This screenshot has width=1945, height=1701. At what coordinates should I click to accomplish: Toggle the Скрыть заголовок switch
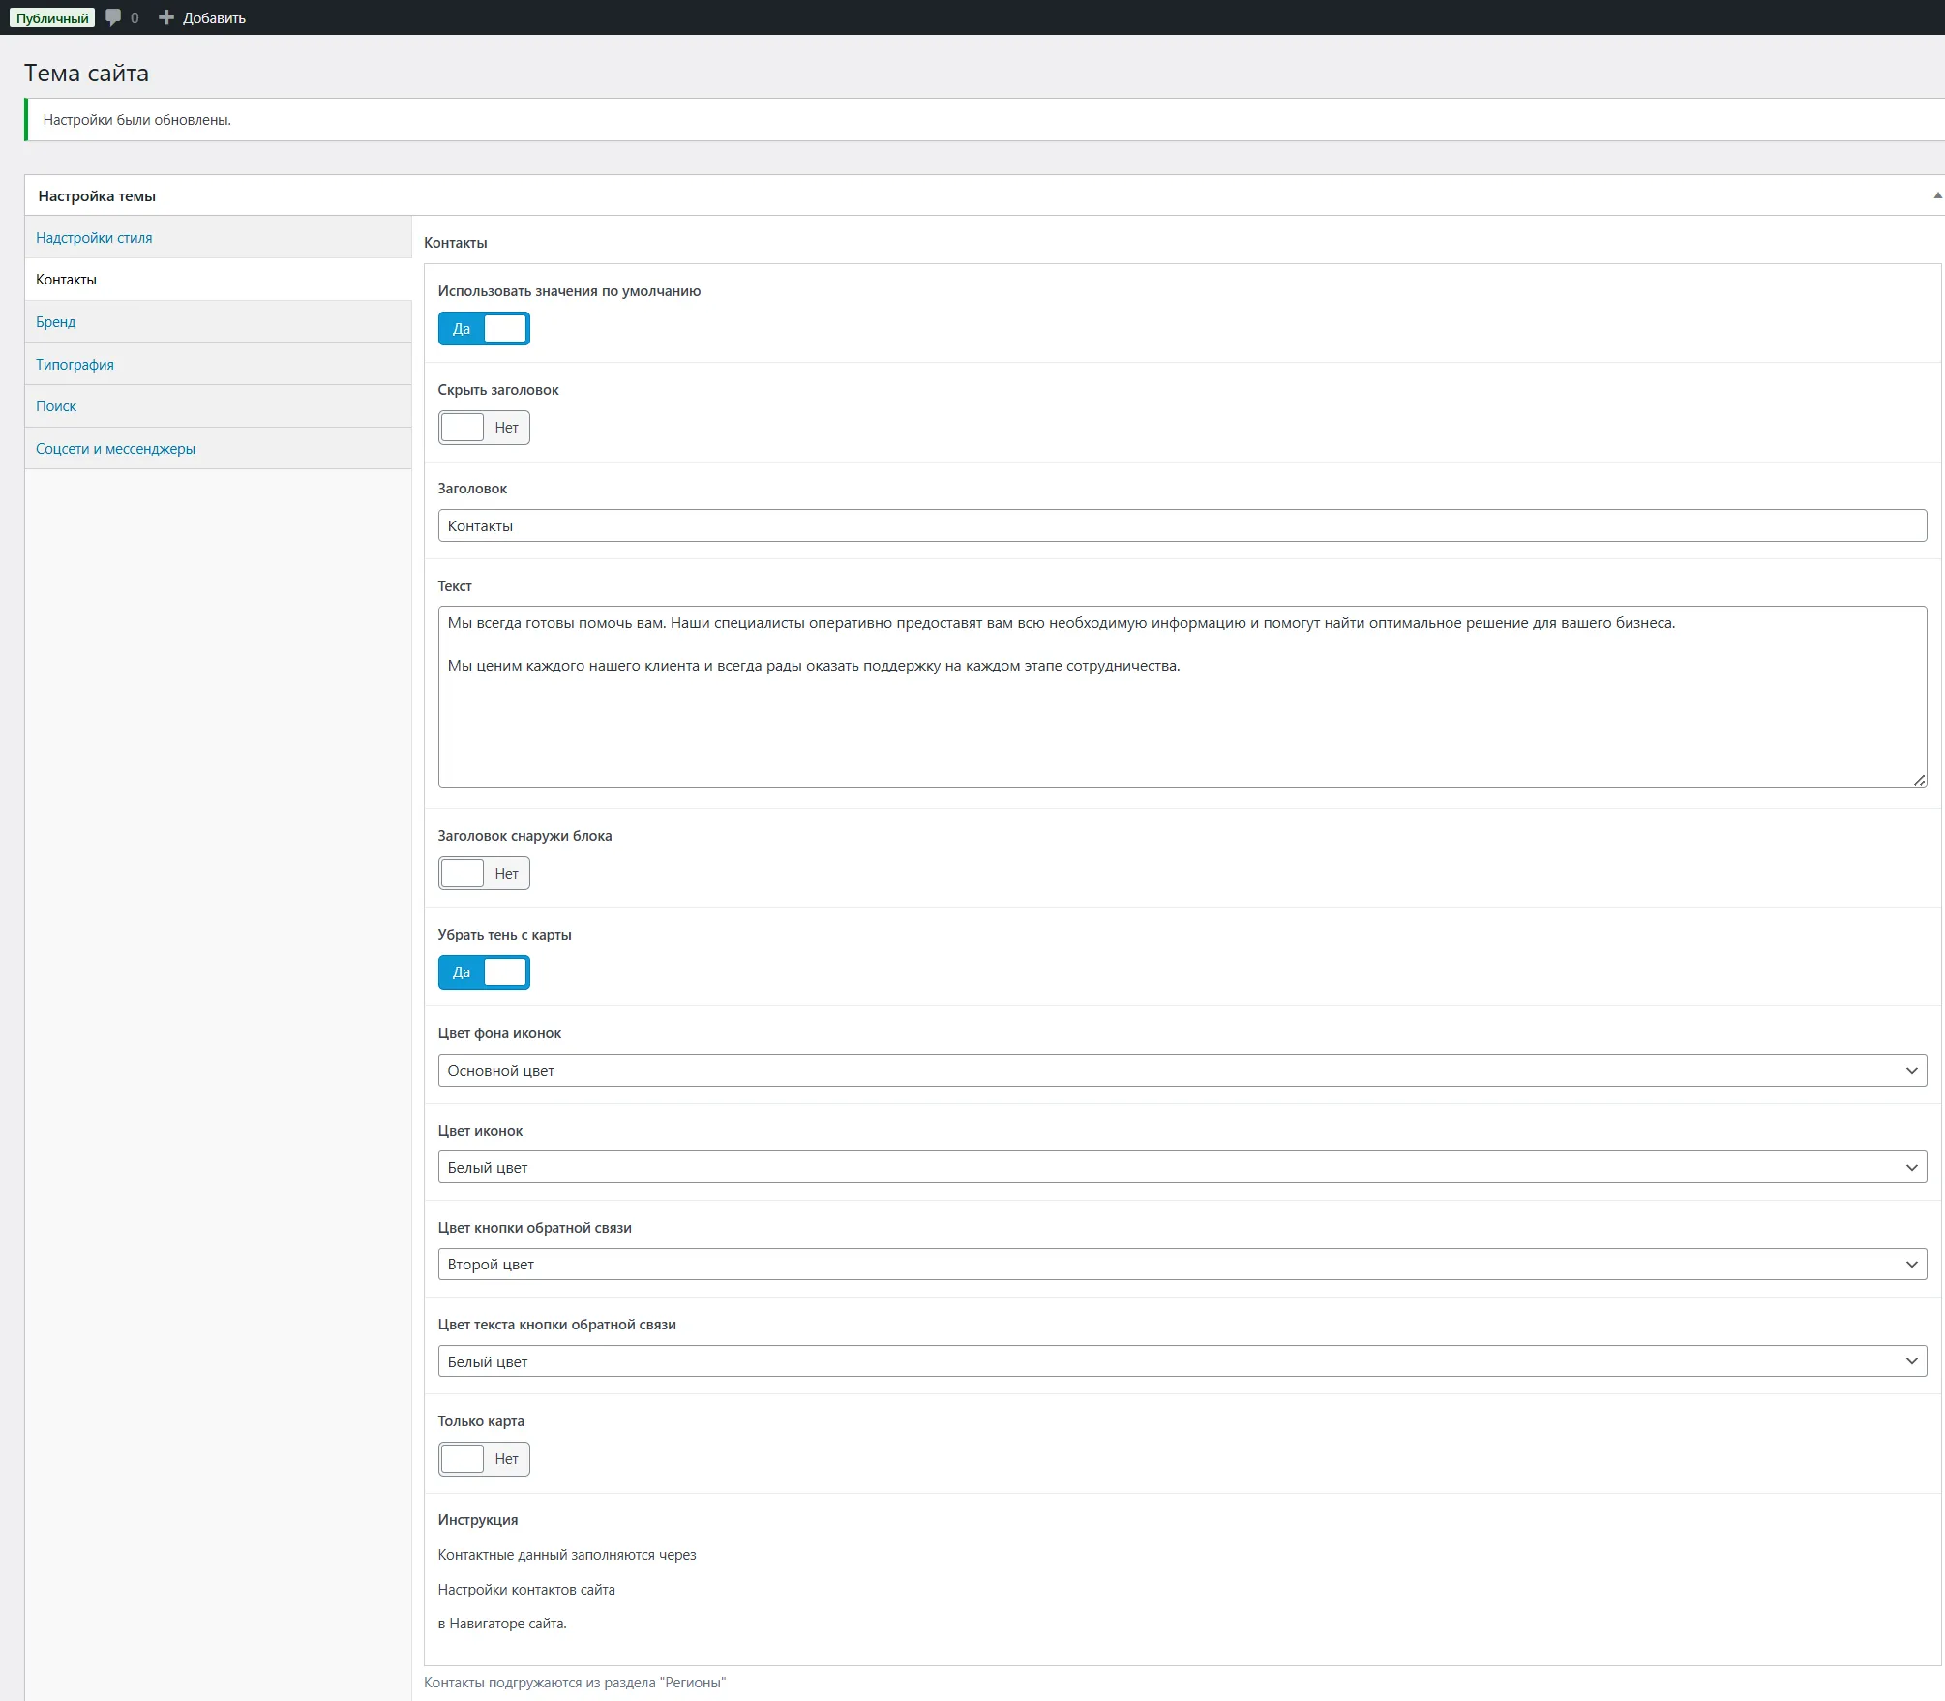click(x=484, y=428)
